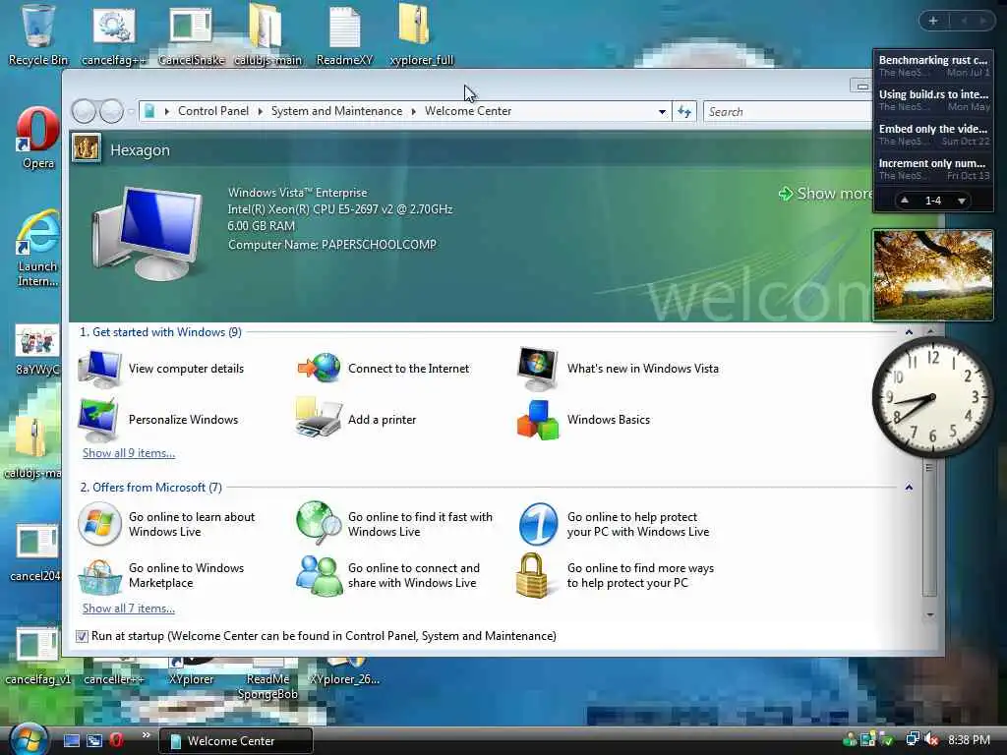Viewport: 1007px width, 755px height.
Task: Click the Show desktop quick launch icon
Action: point(72,740)
